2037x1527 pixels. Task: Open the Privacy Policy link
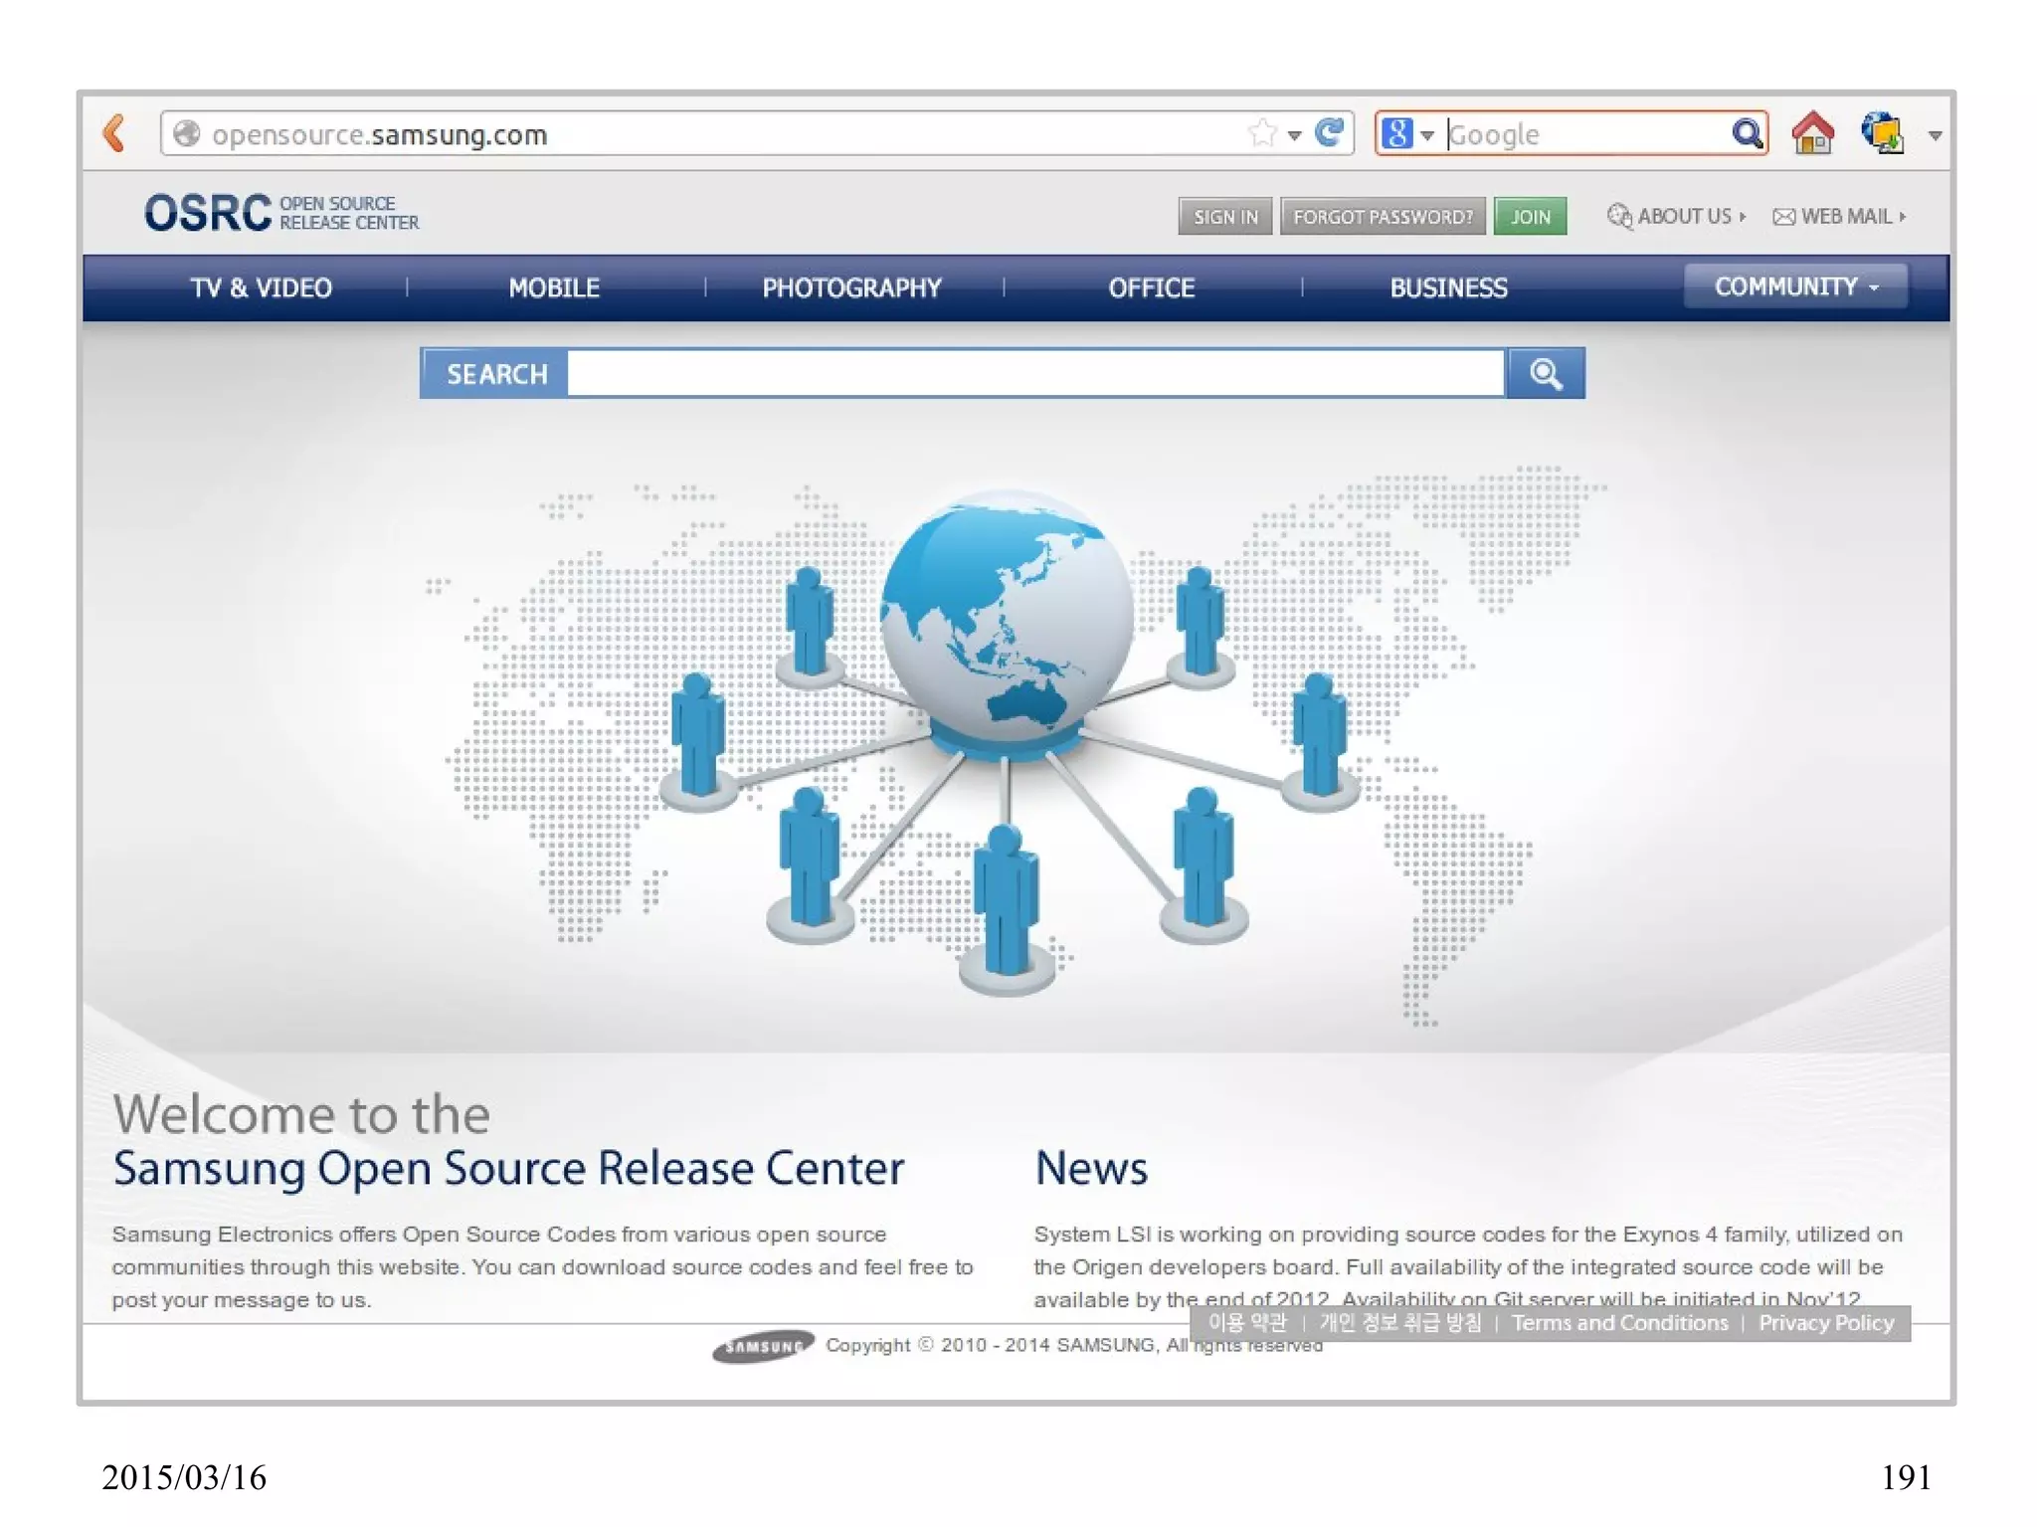pyautogui.click(x=1825, y=1323)
